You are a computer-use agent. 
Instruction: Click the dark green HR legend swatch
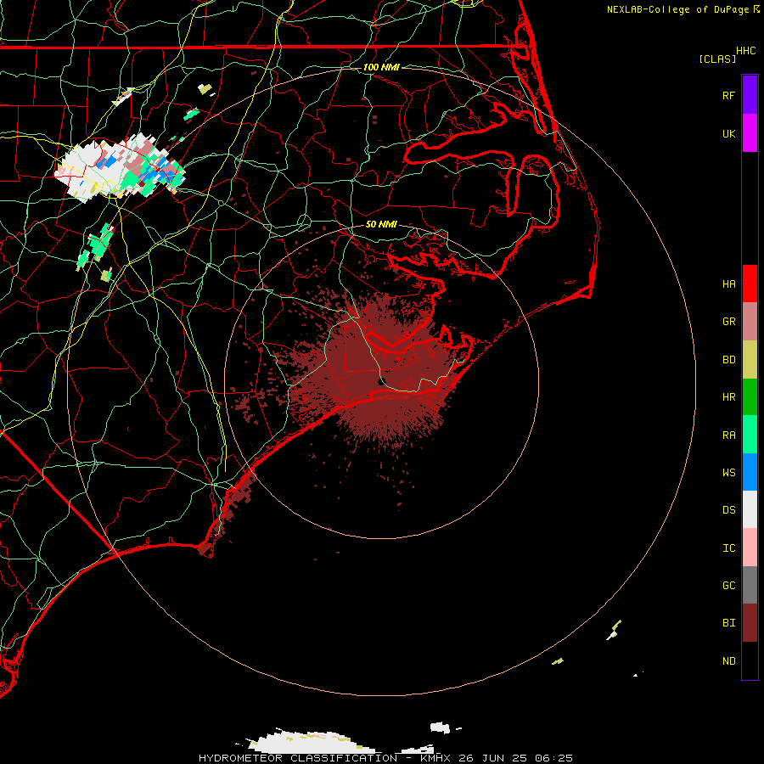[750, 397]
